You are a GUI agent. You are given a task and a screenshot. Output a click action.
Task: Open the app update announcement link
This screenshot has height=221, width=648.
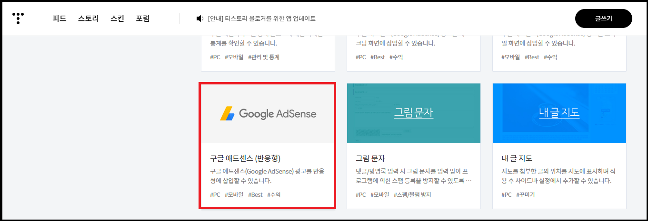click(262, 18)
